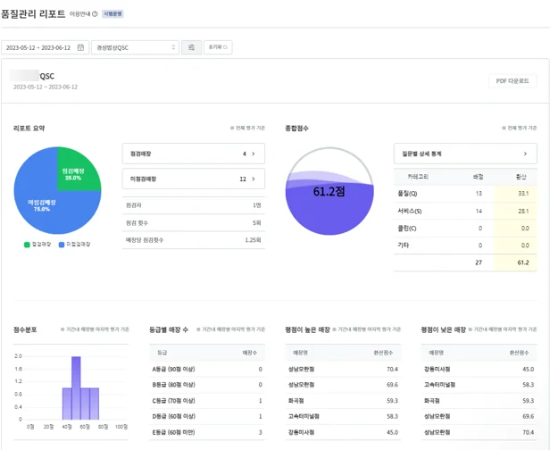Viewport: 550px width, 450px height.
Task: Open 질문별 상세 통계 chevron
Action: (525, 154)
